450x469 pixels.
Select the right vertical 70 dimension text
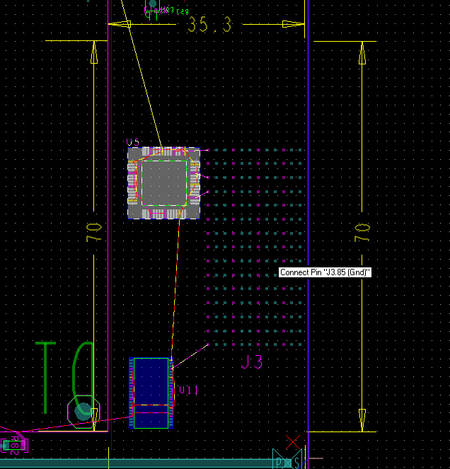[x=362, y=233]
